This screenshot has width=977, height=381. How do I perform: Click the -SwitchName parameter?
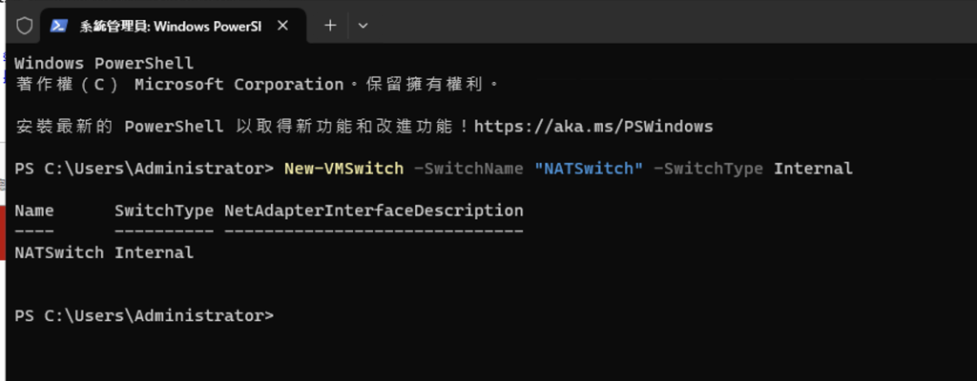[468, 169]
